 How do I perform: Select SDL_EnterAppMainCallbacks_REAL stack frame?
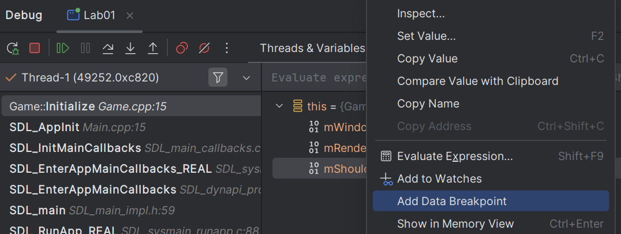(131, 169)
